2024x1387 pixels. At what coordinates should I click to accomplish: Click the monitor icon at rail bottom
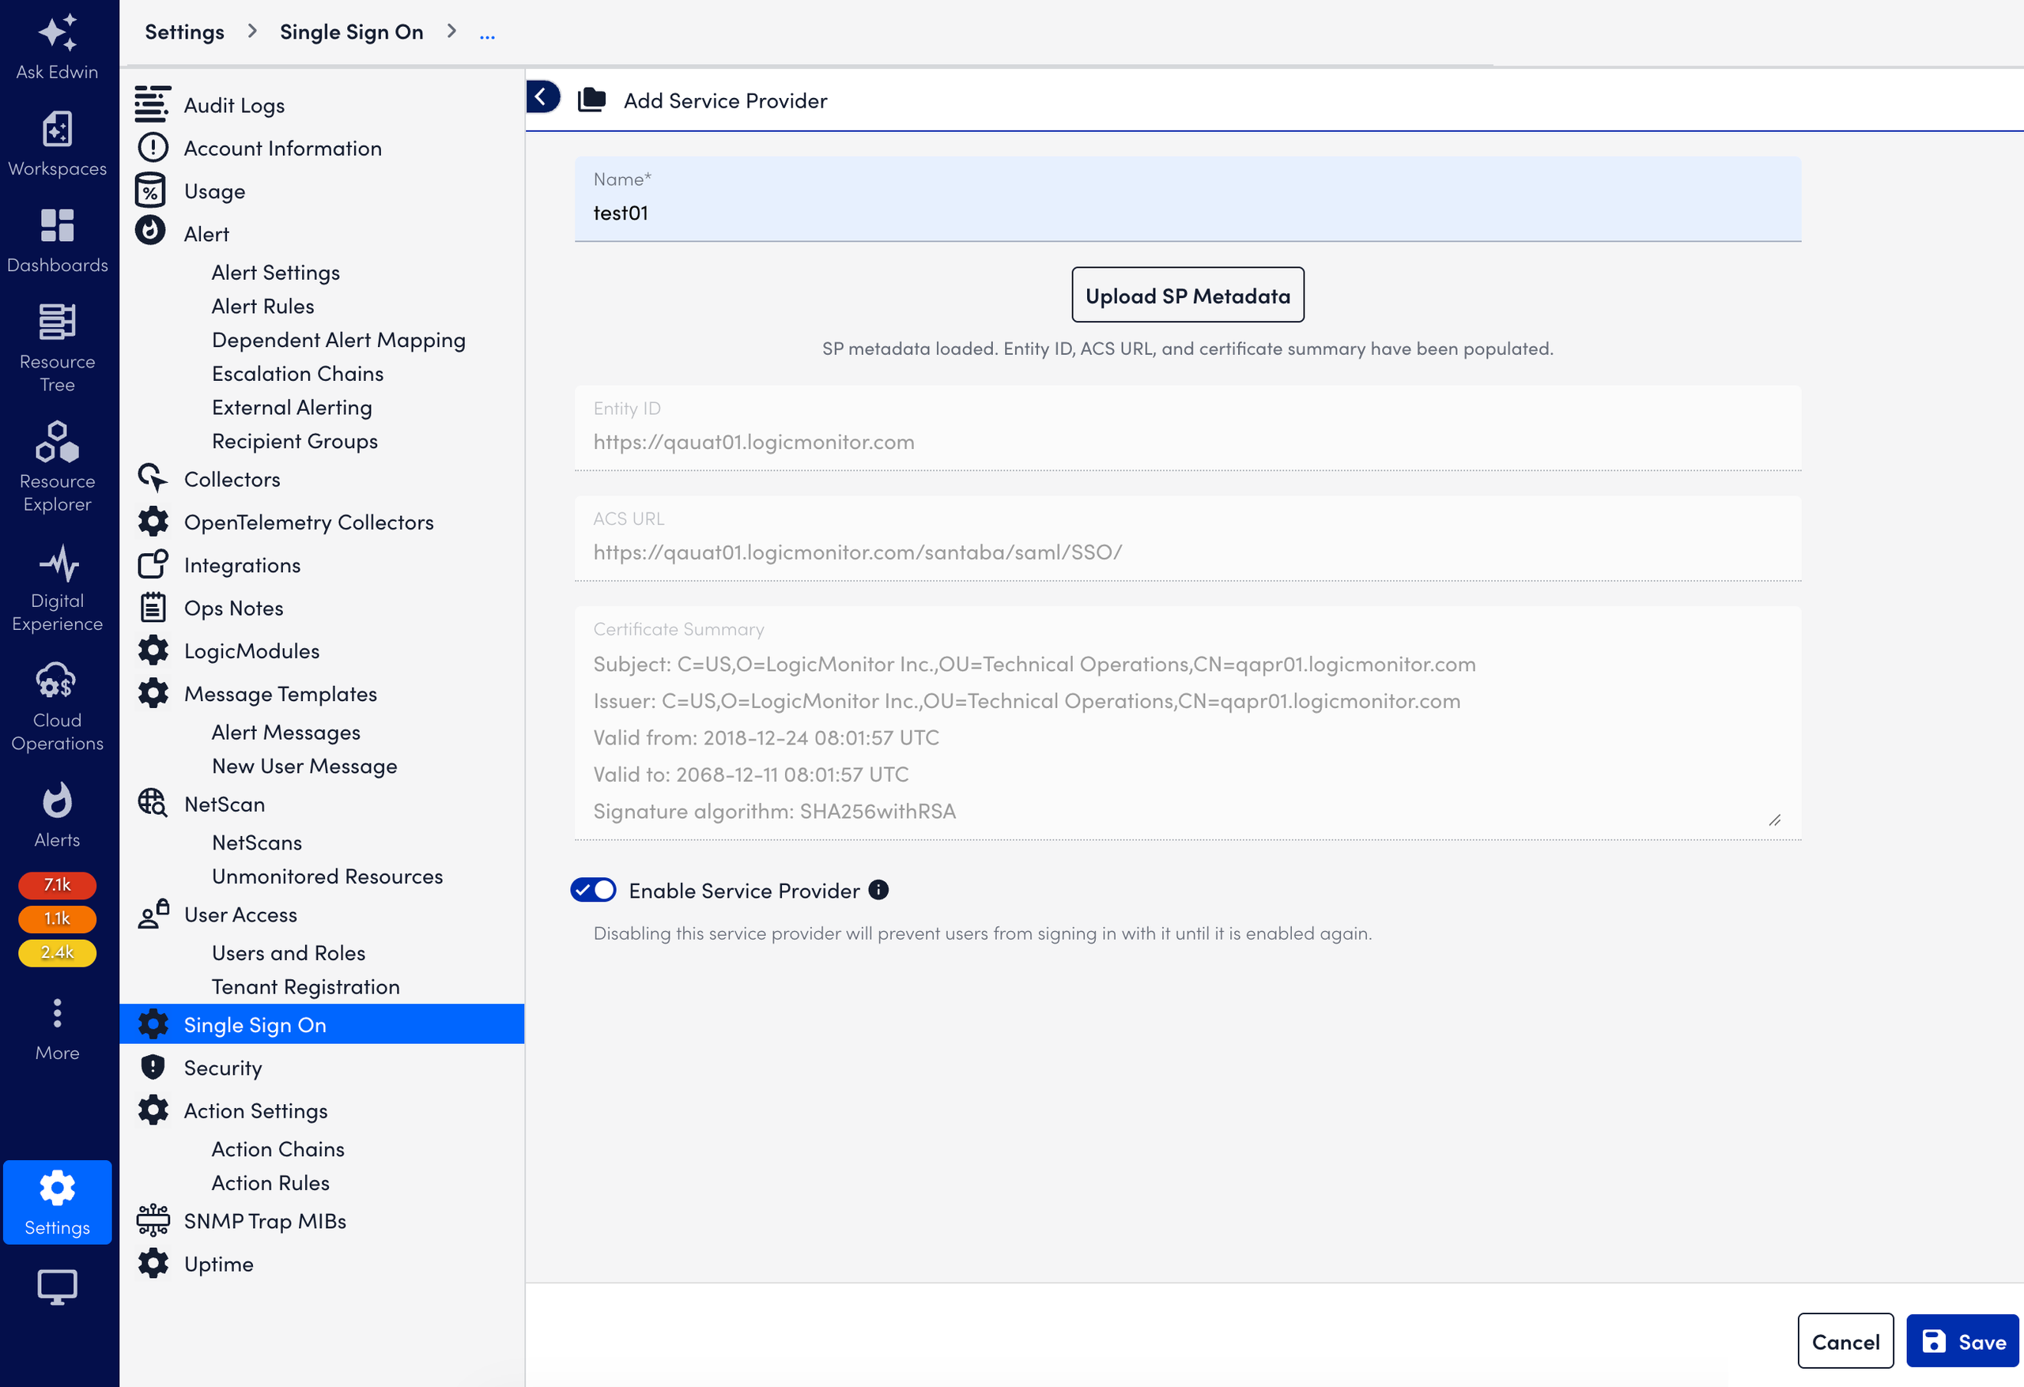(58, 1287)
